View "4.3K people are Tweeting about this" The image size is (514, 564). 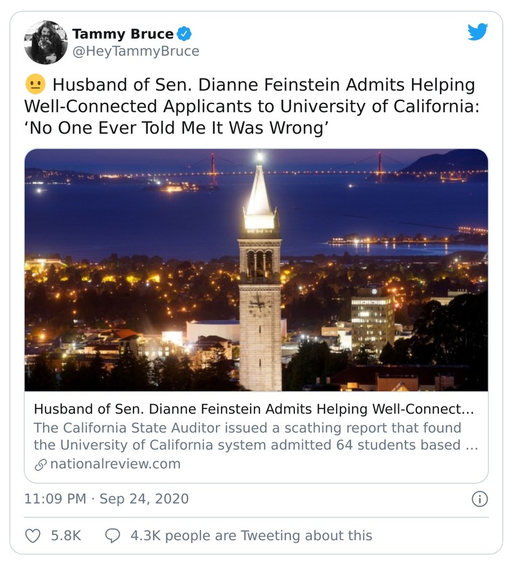(x=251, y=534)
